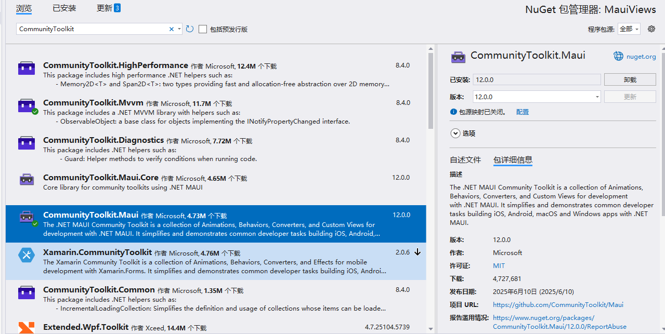Open the version 12.0.0 dropdown
The width and height of the screenshot is (665, 334).
(x=597, y=97)
